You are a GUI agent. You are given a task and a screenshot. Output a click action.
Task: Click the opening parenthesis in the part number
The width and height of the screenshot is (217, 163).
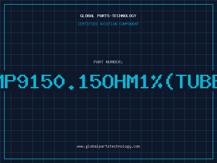point(170,81)
